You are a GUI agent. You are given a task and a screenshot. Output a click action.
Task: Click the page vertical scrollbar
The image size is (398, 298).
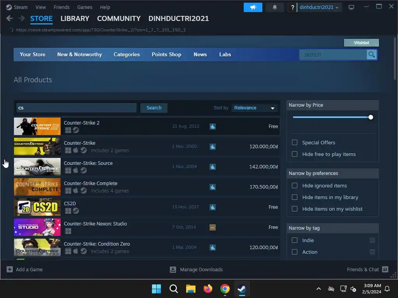point(395,59)
